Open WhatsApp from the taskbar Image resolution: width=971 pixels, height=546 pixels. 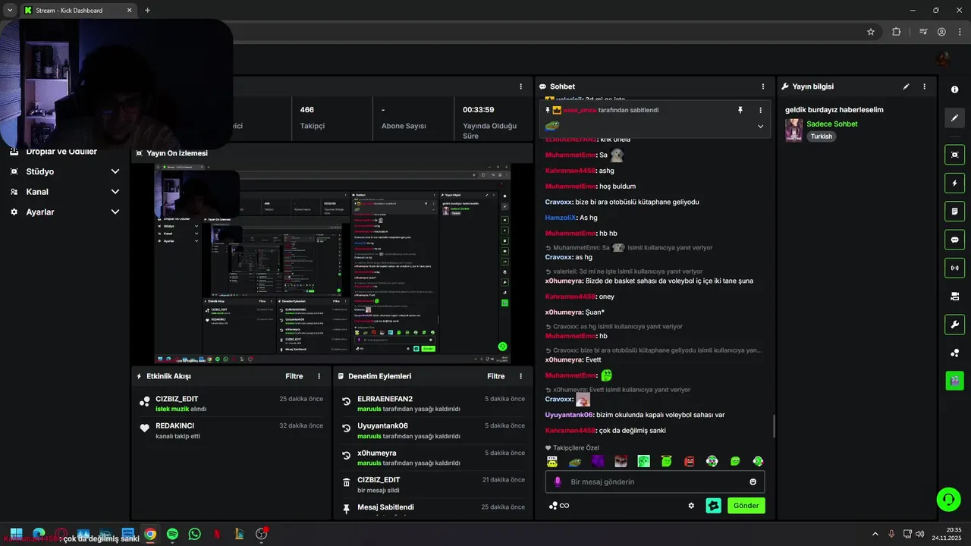point(194,534)
